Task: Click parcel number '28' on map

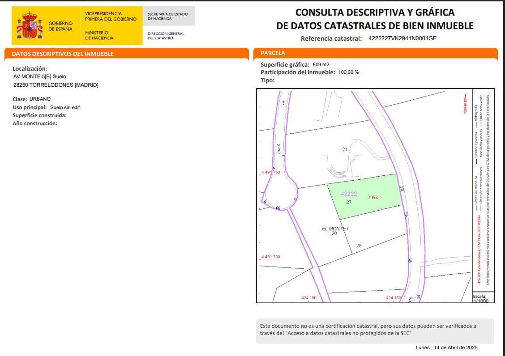Action: pyautogui.click(x=359, y=246)
